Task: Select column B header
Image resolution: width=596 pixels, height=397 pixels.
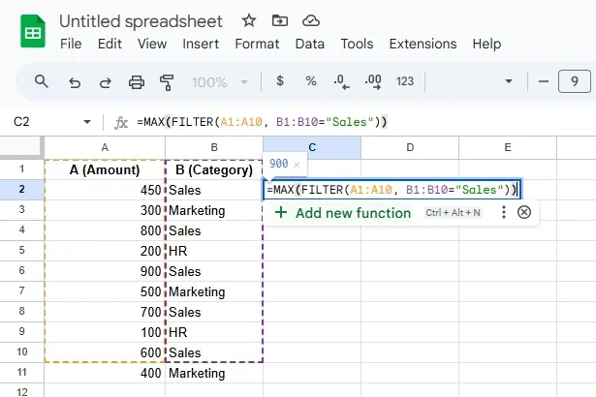Action: click(214, 147)
